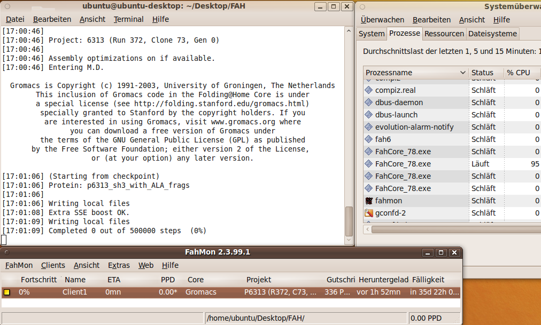Switch to the Ressourcen tab

[x=444, y=34]
